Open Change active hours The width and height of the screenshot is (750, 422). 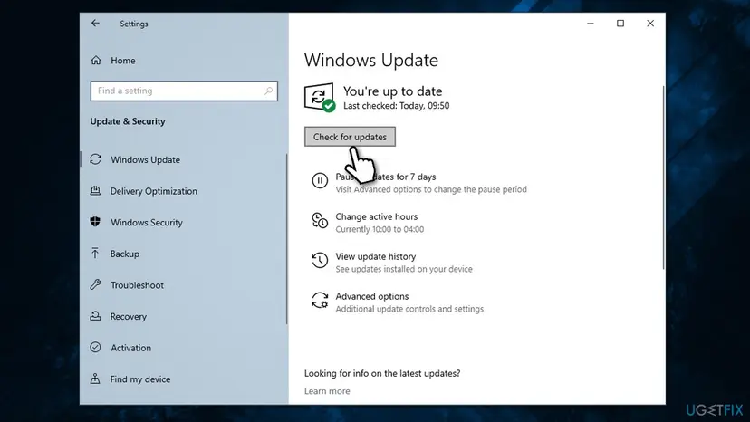coord(377,216)
